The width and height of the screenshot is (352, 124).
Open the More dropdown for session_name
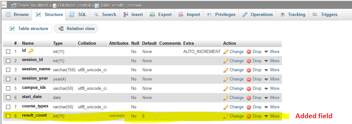click(272, 70)
